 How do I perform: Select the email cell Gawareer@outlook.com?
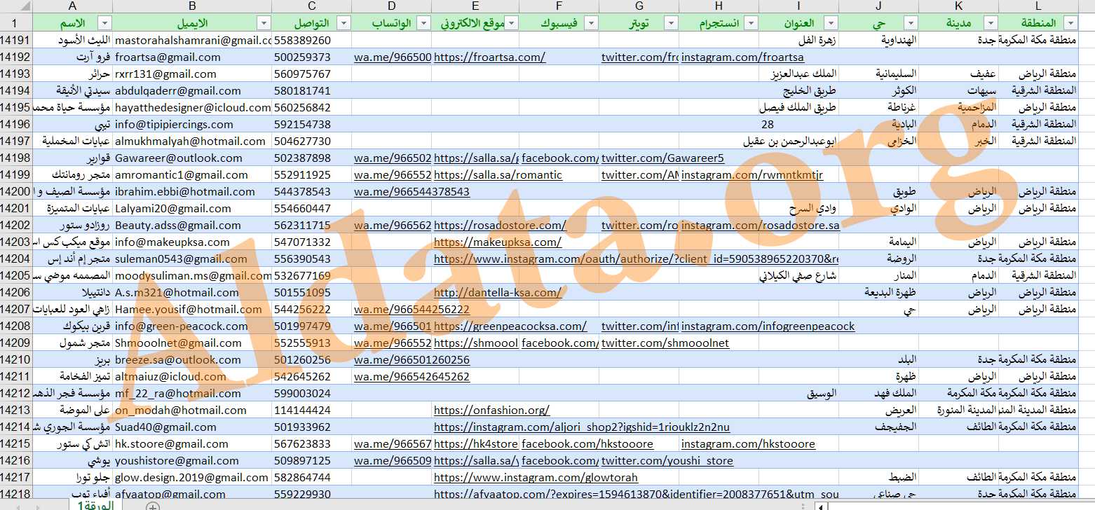pos(193,158)
